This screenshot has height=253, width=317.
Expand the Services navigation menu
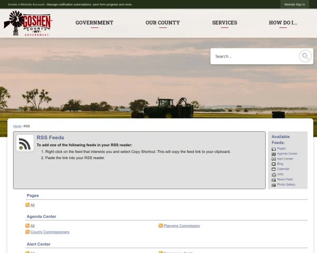point(225,23)
